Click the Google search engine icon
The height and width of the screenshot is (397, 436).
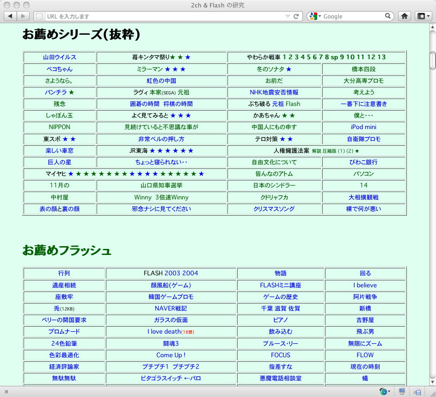point(313,16)
